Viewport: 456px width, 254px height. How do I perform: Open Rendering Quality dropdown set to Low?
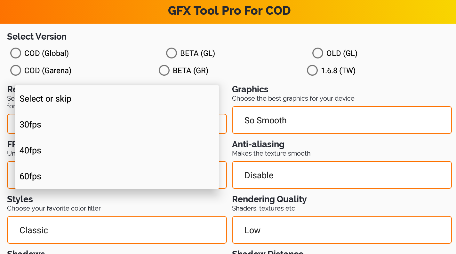(342, 230)
